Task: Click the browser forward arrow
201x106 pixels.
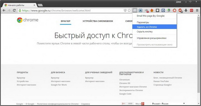Action: (x=9, y=10)
